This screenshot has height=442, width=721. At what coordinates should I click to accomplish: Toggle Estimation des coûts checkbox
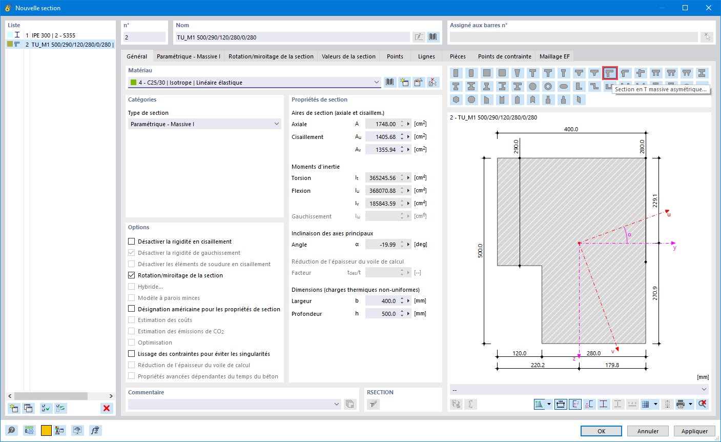coord(132,320)
